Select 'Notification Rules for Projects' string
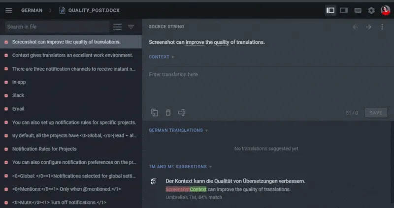The image size is (394, 208). click(71, 149)
